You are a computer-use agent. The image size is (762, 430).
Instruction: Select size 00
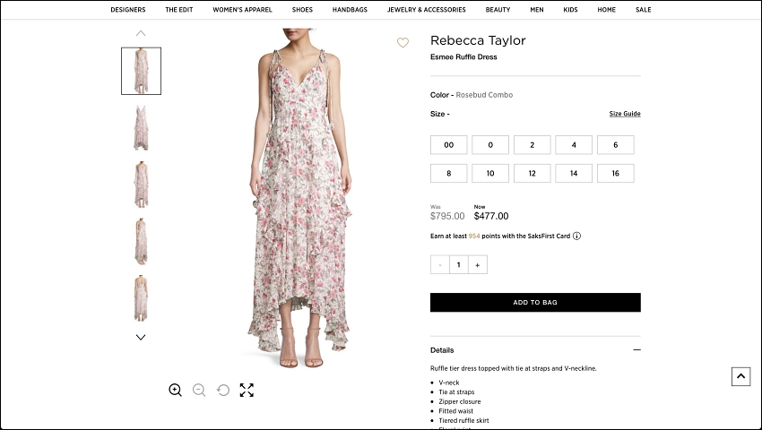449,145
